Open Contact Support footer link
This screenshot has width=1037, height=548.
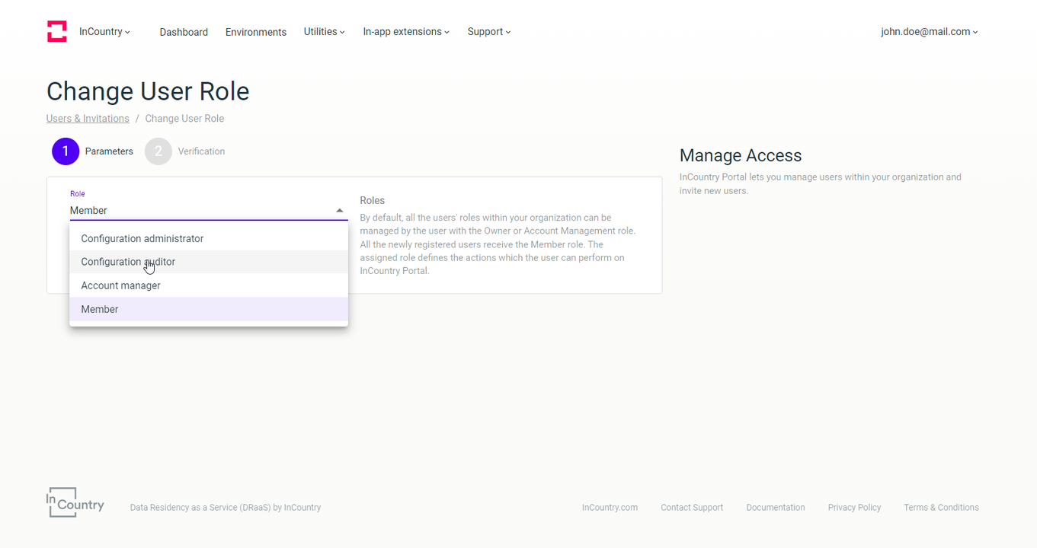(692, 508)
